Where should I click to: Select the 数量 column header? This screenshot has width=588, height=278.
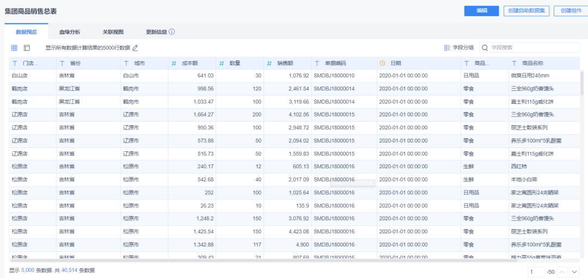coord(240,63)
